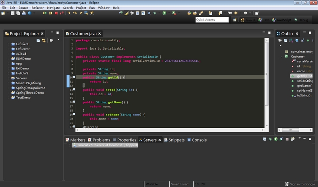Click the red Terminate (stop) icon
The width and height of the screenshot is (318, 187).
(56, 13)
